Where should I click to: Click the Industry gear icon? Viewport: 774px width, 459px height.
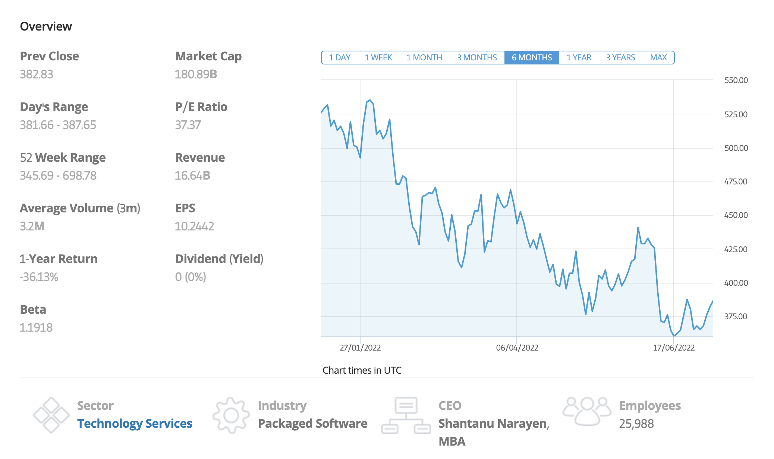pyautogui.click(x=231, y=415)
